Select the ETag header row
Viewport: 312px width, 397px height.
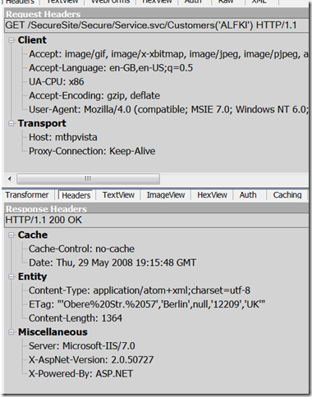click(x=147, y=304)
